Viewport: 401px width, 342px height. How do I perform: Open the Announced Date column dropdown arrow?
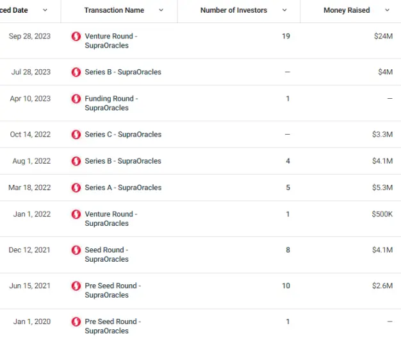(45, 10)
